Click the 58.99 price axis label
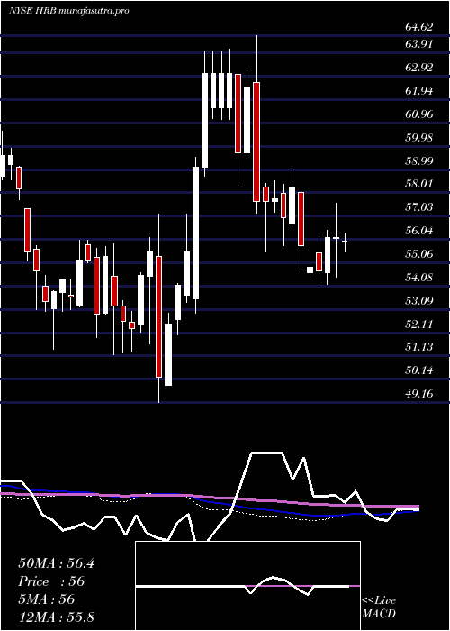Screen dimensions: 450x631 tap(419, 160)
